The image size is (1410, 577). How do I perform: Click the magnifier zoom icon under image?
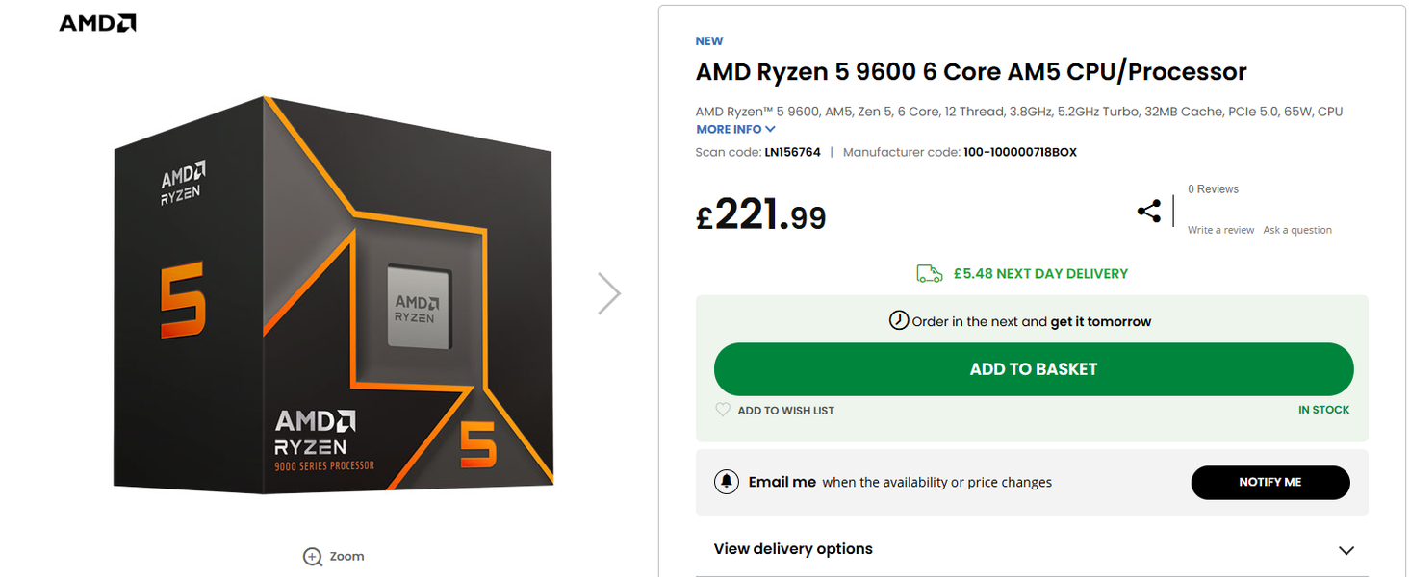click(313, 557)
